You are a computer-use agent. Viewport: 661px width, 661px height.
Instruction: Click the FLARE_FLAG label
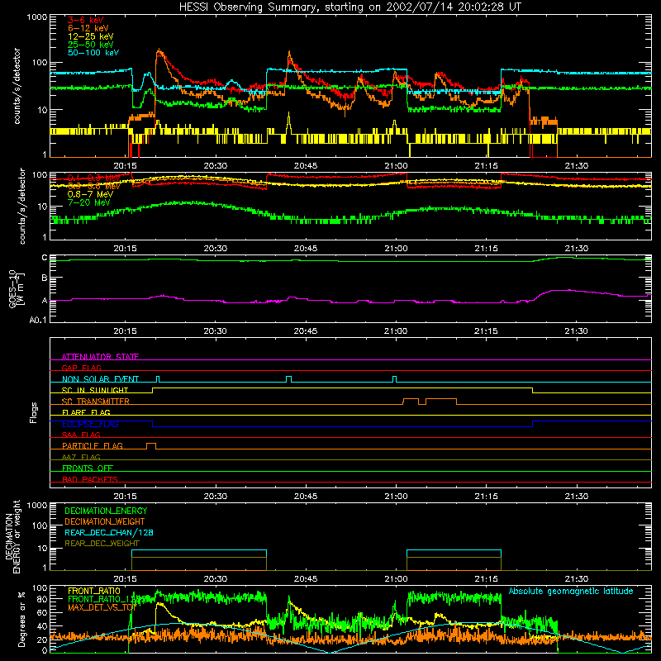86,412
